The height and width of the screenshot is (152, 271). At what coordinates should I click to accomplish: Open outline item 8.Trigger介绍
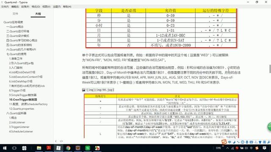click(17, 90)
